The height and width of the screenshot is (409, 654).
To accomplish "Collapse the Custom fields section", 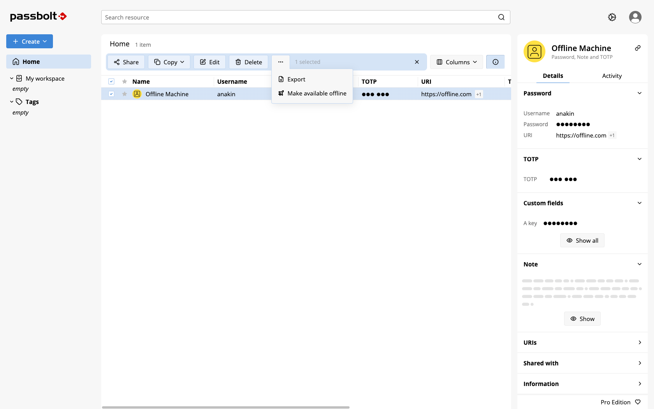I will click(x=639, y=203).
